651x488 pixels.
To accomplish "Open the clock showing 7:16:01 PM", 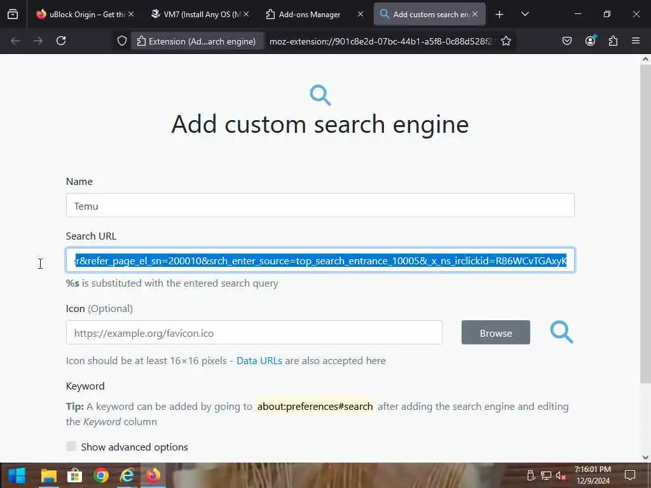I will [593, 475].
